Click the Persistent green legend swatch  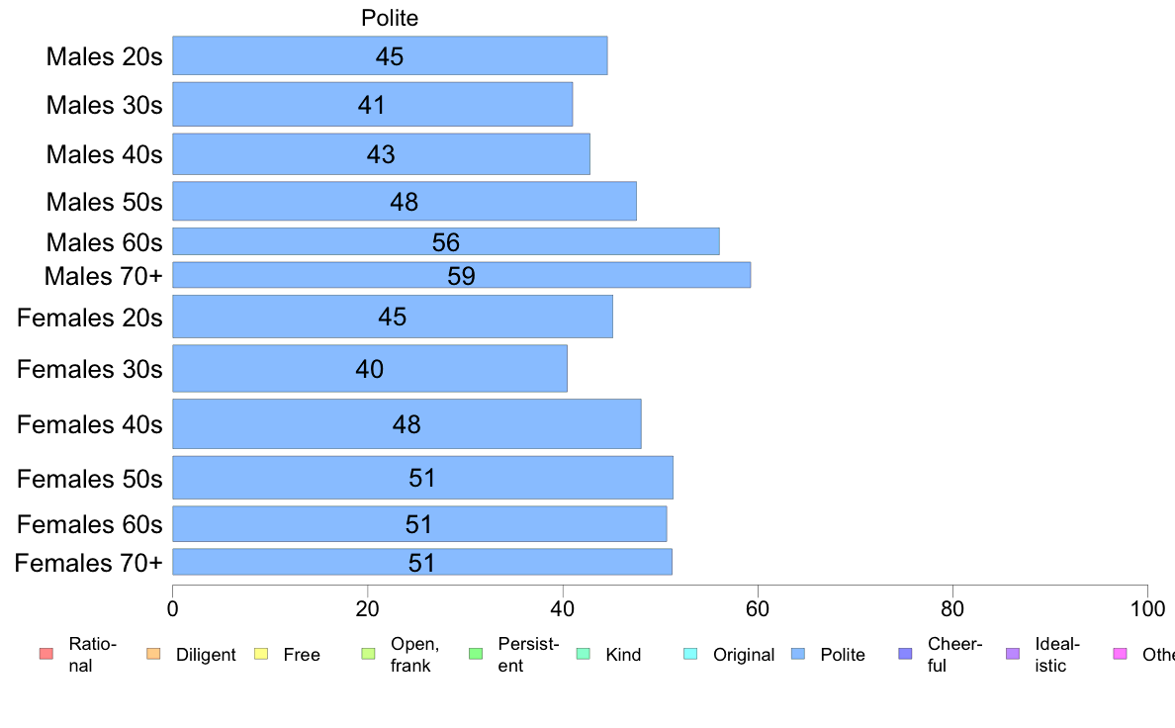(475, 654)
